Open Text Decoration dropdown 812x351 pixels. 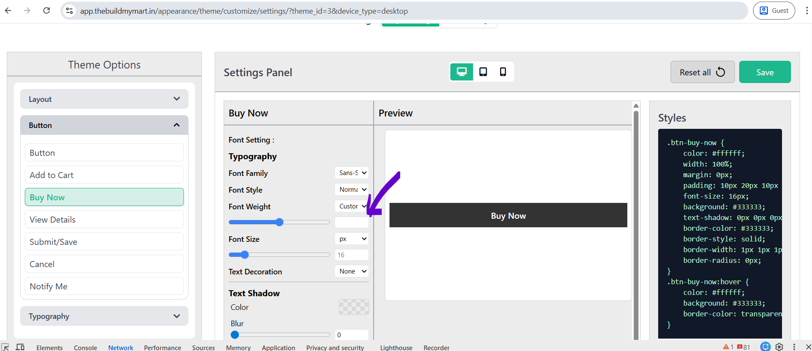click(x=352, y=271)
